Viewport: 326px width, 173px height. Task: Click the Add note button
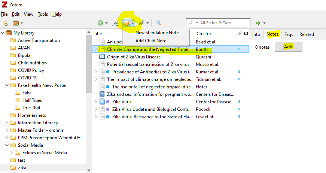[x=288, y=47]
